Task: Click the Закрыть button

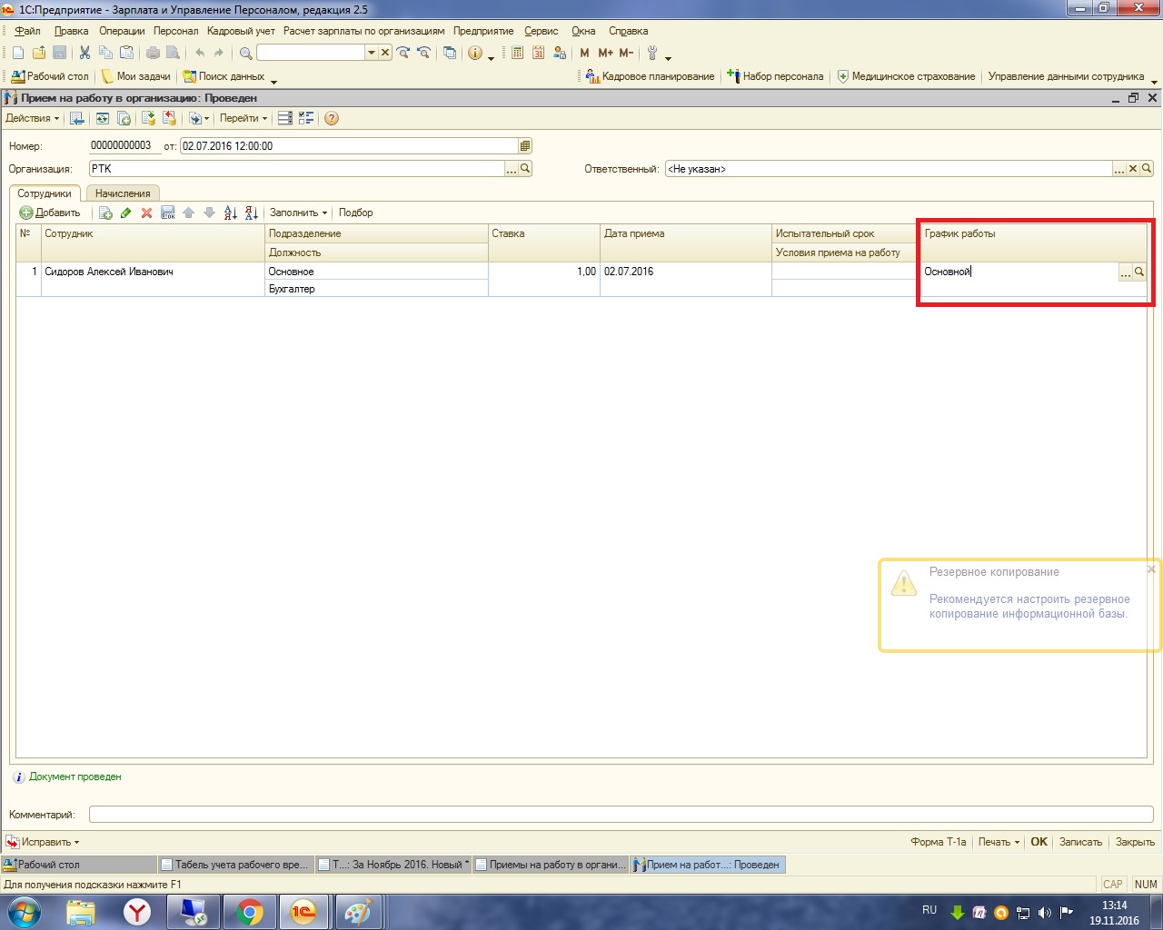Action: pos(1135,842)
